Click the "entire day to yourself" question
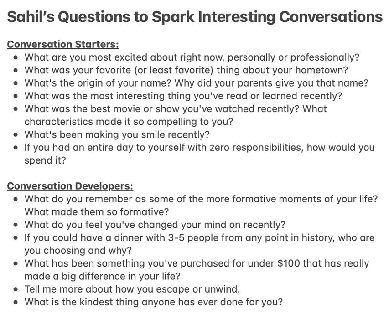This screenshot has height=319, width=389. [x=199, y=148]
